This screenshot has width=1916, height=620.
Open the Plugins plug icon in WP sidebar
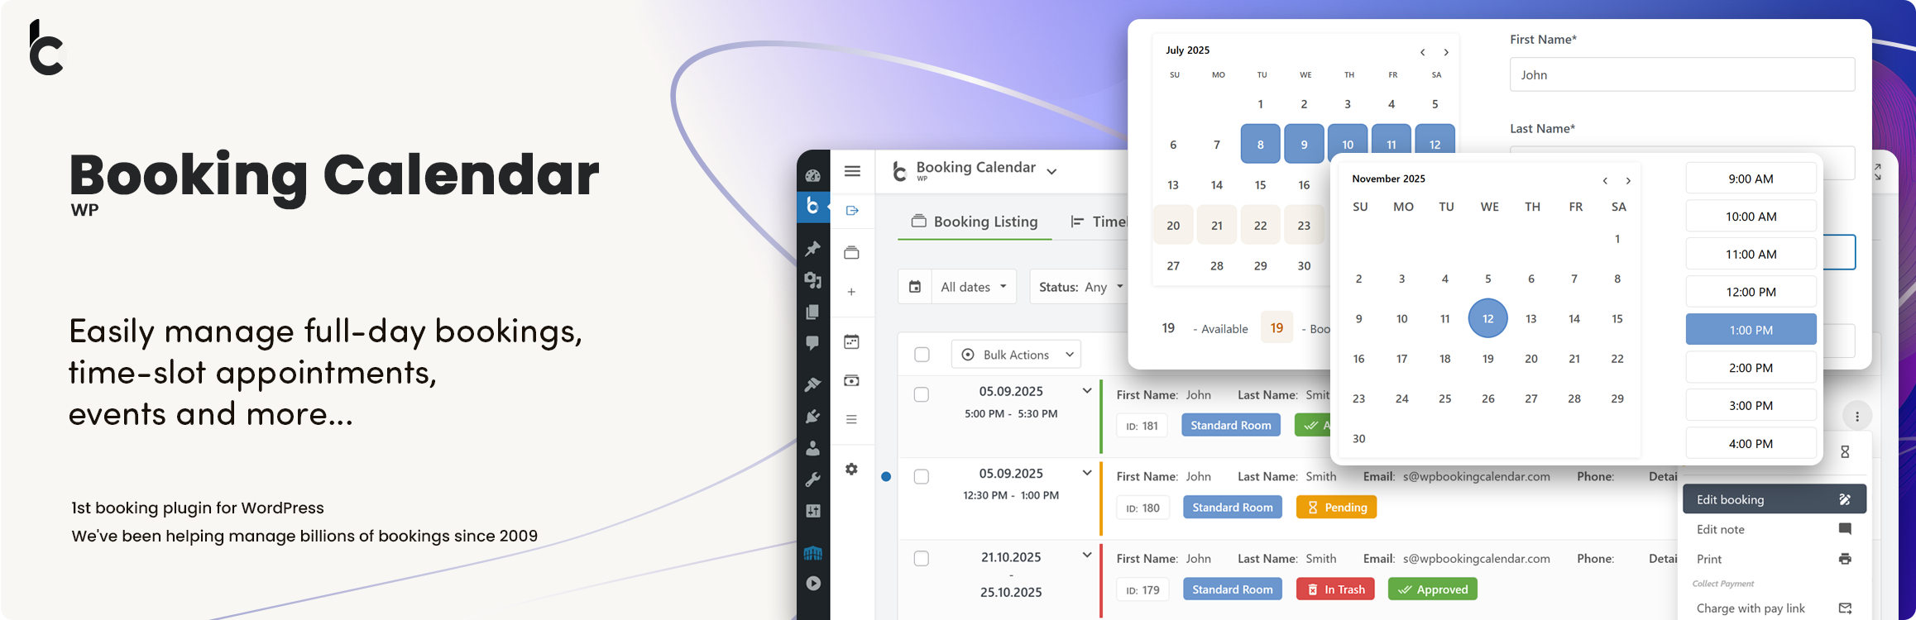click(x=813, y=416)
